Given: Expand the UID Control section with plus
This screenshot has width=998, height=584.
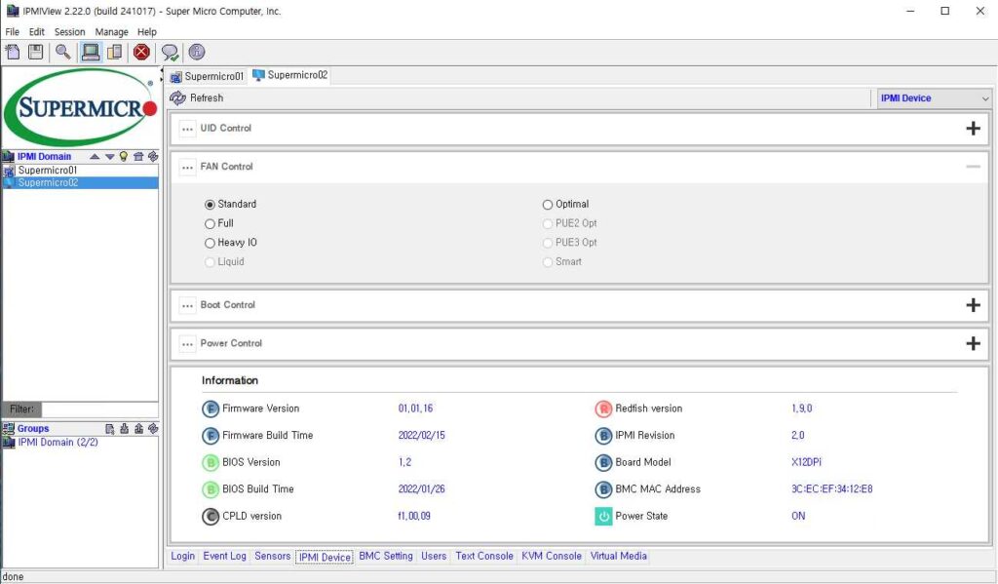Looking at the screenshot, I should [974, 129].
